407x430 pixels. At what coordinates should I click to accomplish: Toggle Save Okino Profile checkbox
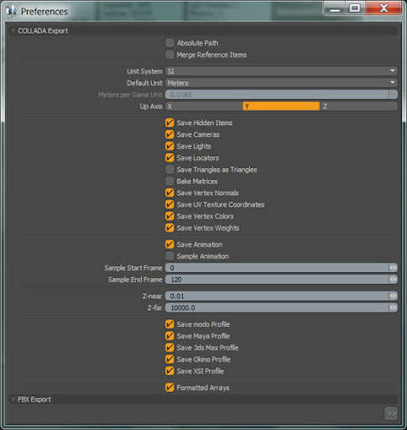pyautogui.click(x=170, y=359)
